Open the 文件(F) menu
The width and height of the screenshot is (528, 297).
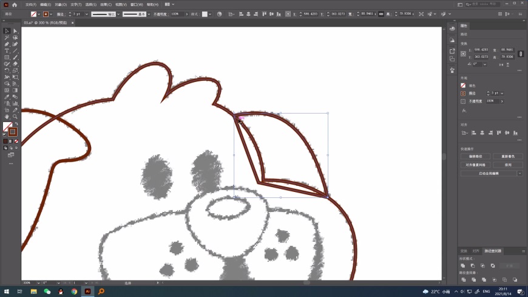(30, 4)
